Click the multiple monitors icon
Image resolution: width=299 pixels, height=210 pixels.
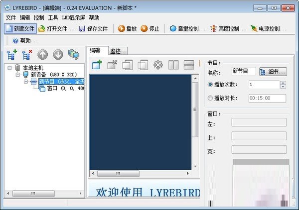coord(73,55)
